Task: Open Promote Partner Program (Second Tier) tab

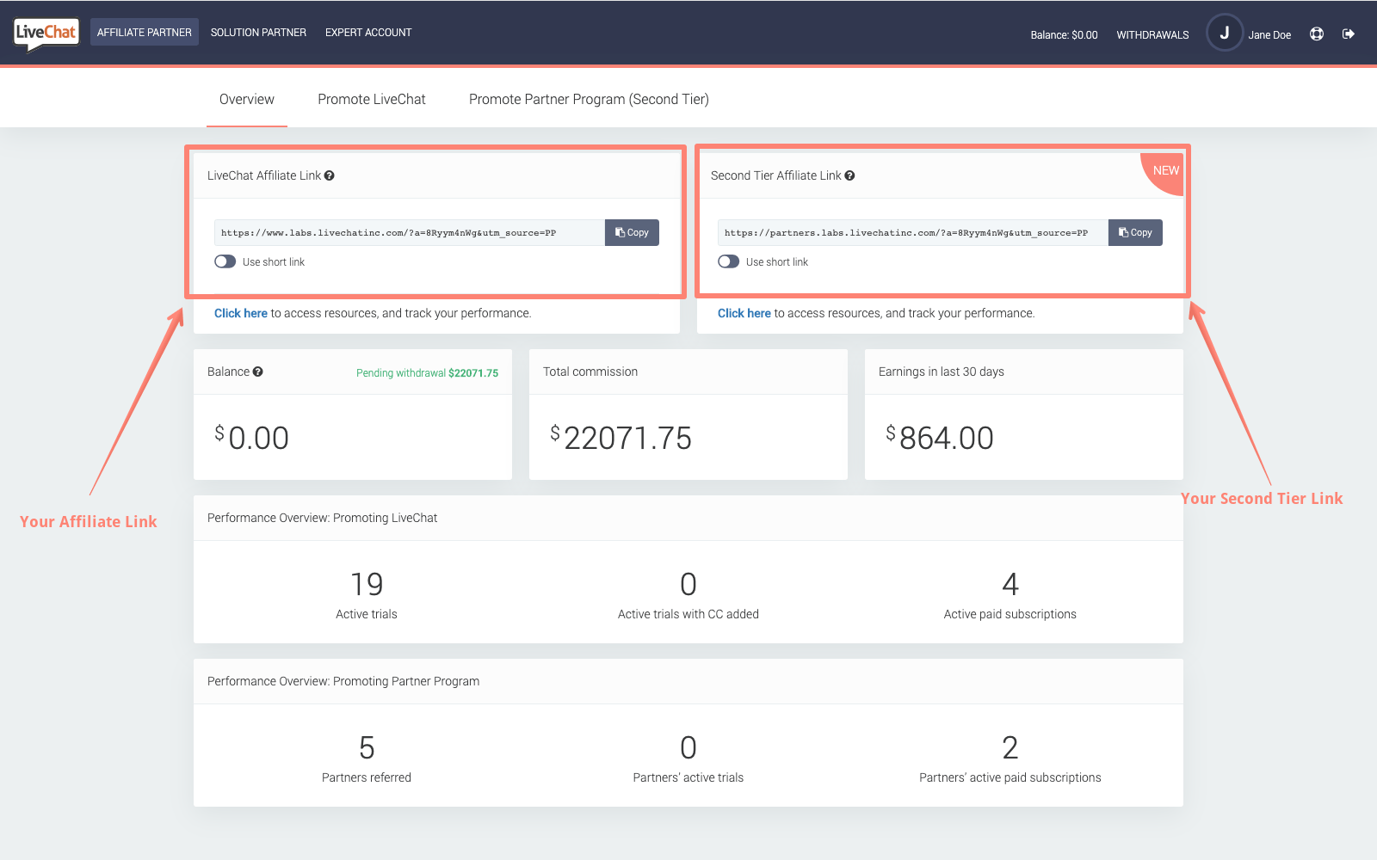Action: tap(589, 99)
